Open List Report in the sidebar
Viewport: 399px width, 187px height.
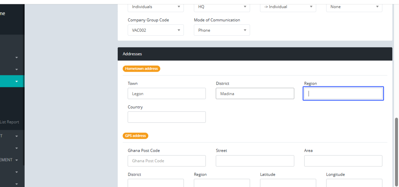pos(10,122)
